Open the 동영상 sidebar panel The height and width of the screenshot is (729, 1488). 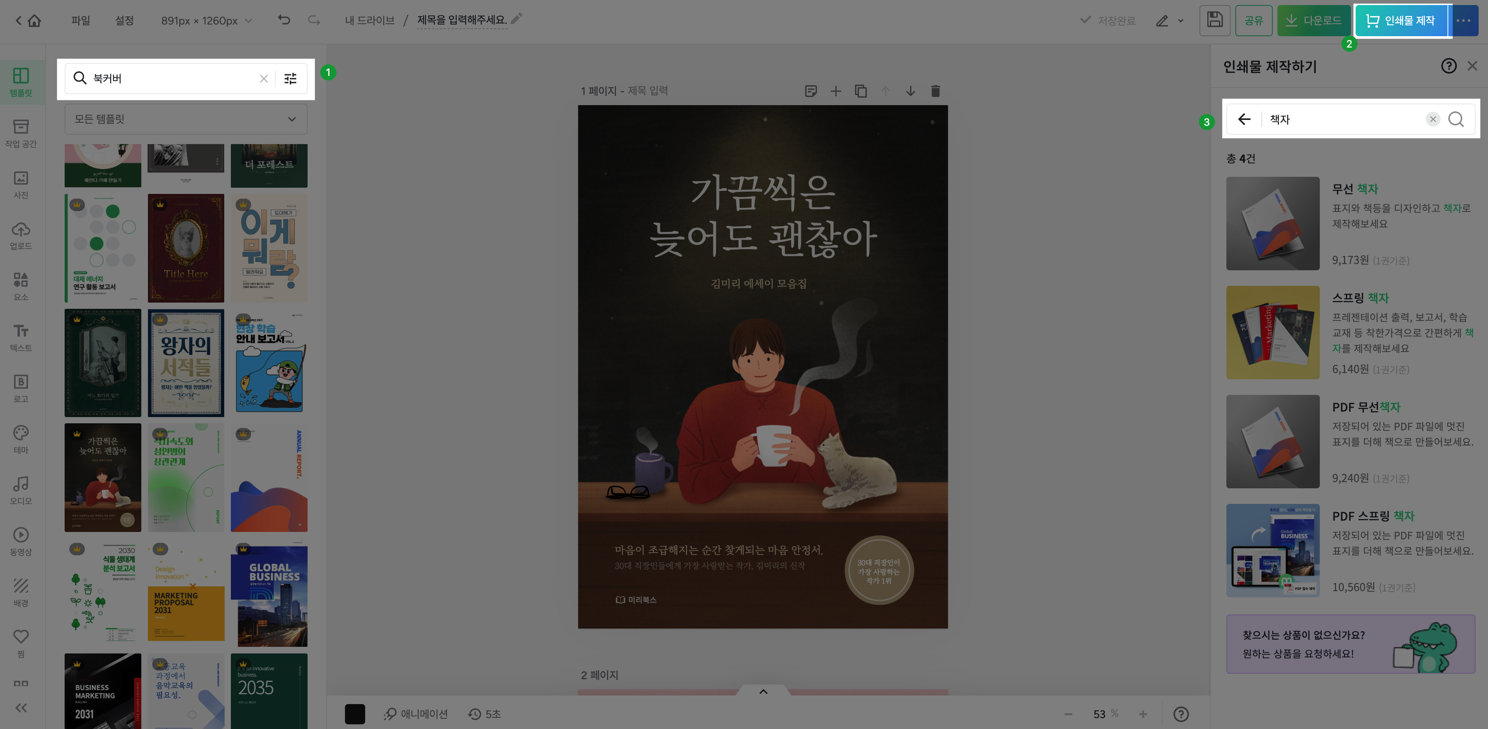point(21,541)
